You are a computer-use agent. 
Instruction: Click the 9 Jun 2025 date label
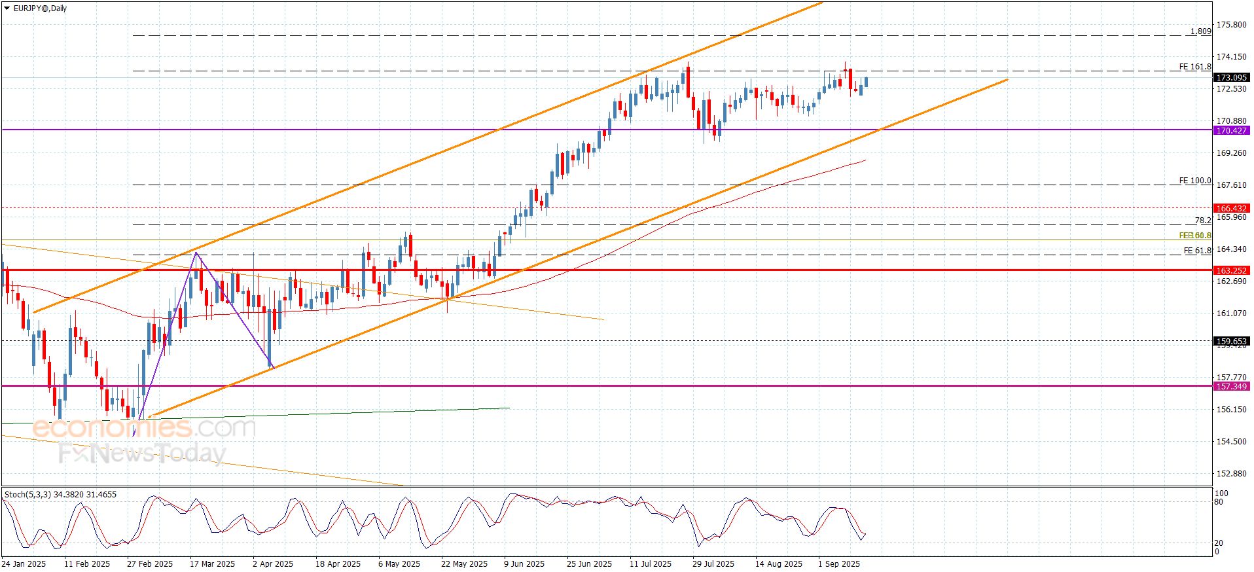pyautogui.click(x=524, y=563)
